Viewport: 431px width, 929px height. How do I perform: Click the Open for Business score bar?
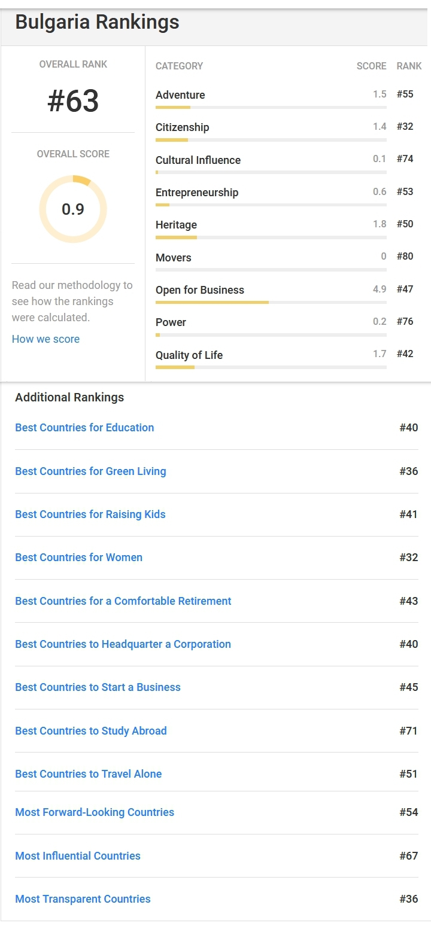click(271, 303)
